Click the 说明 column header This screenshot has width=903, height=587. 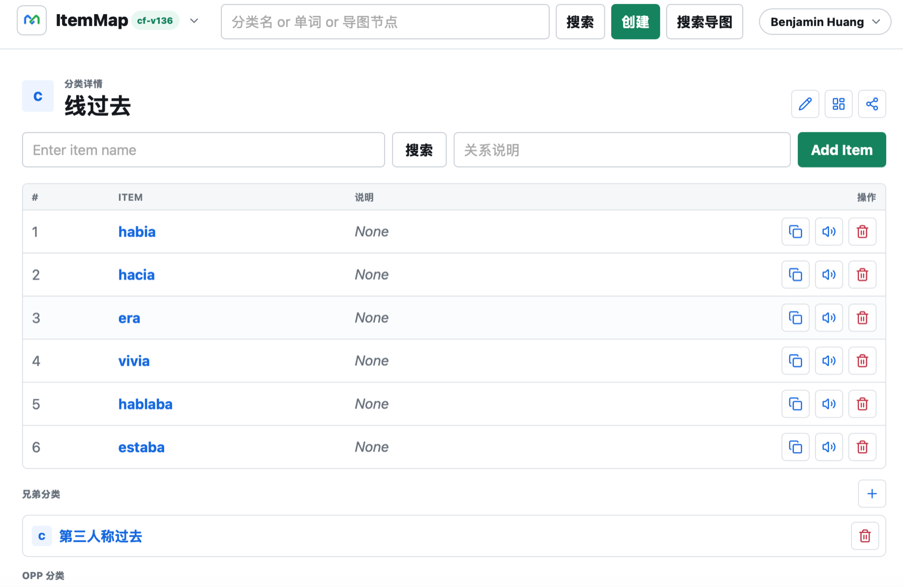coord(364,198)
